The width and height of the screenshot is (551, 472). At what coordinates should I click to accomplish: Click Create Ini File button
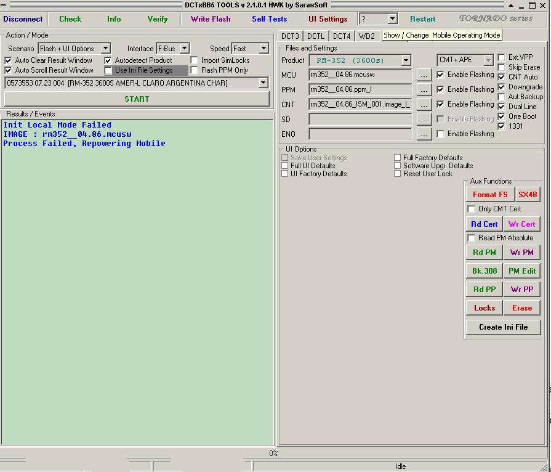pos(503,327)
